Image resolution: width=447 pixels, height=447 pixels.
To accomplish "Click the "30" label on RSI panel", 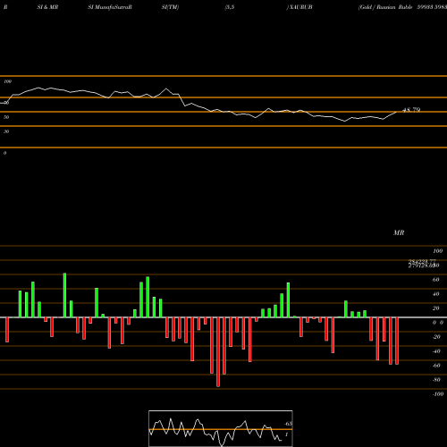I will (x=6, y=131).
